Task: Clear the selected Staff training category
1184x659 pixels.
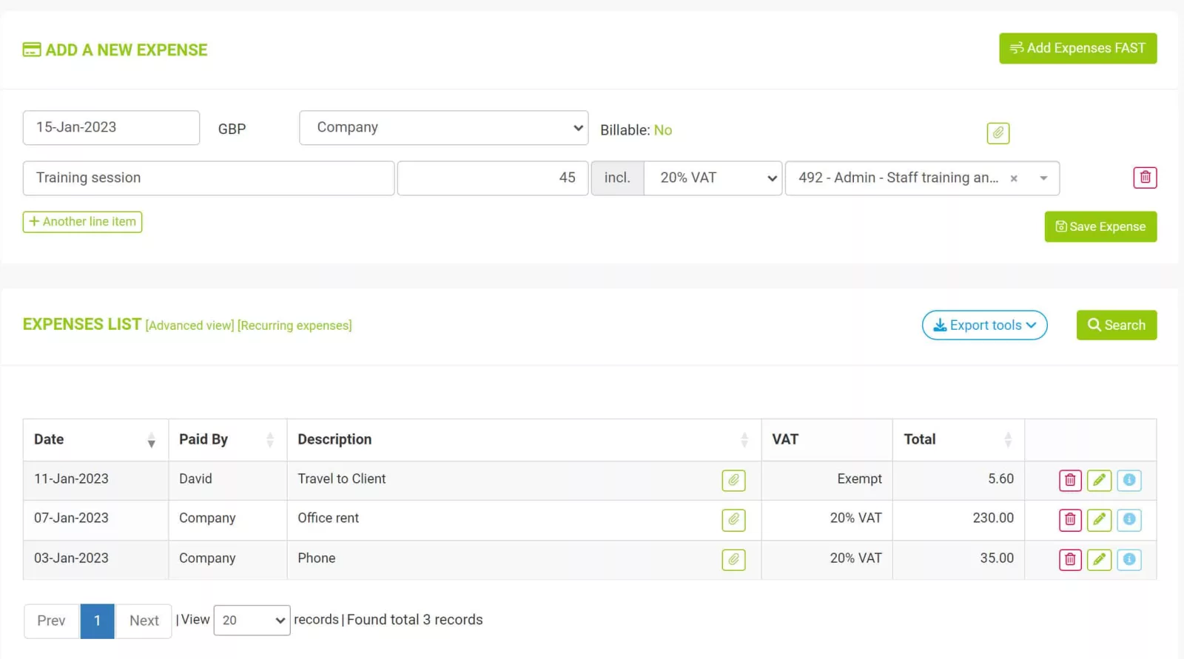Action: [1014, 178]
